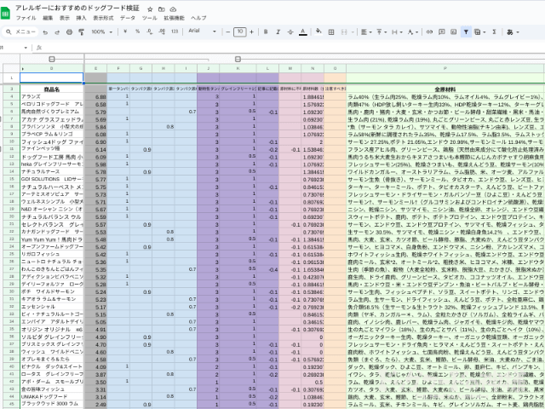Open the 編集 menu
Image resolution: width=545 pixels, height=409 pixels.
(48, 18)
